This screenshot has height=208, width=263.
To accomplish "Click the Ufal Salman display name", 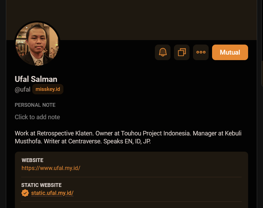I will click(36, 79).
